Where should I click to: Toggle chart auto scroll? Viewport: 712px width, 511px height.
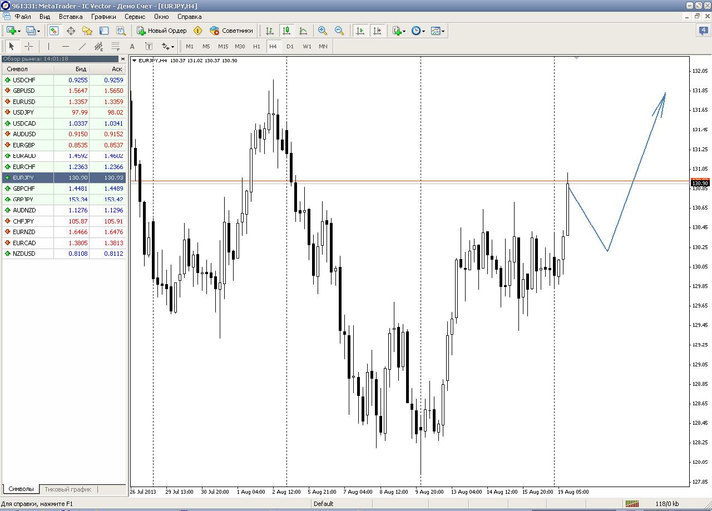(360, 31)
